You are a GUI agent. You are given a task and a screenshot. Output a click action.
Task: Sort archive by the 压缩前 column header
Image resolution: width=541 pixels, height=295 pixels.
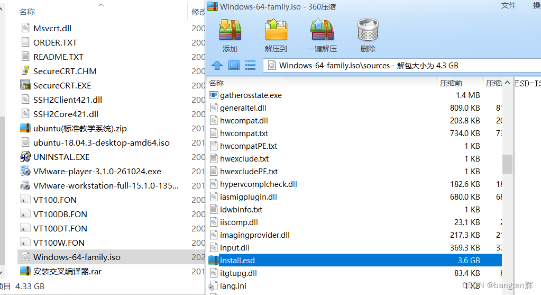pos(451,83)
